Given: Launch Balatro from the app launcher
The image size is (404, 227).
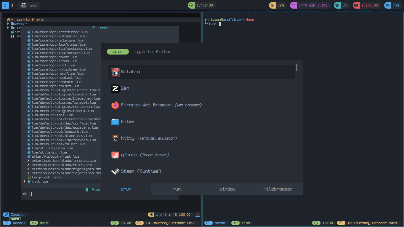Looking at the screenshot, I should [x=130, y=72].
